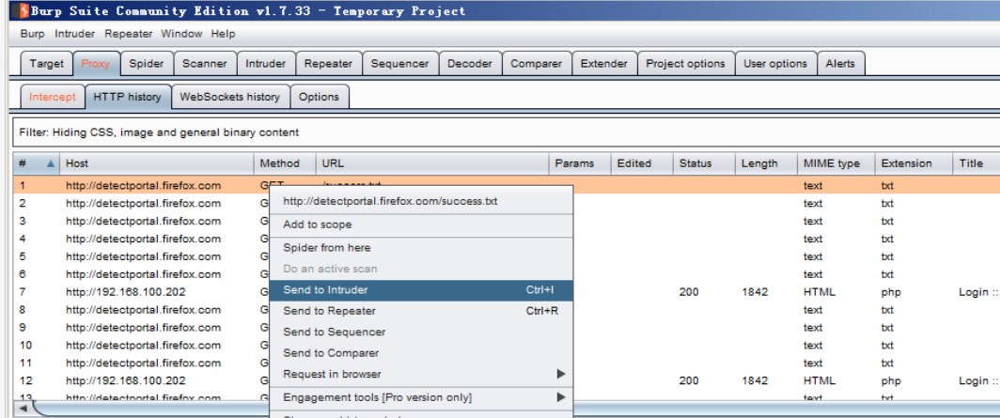The height and width of the screenshot is (418, 1000).
Task: Sort by the MIME type column header
Action: tap(836, 163)
